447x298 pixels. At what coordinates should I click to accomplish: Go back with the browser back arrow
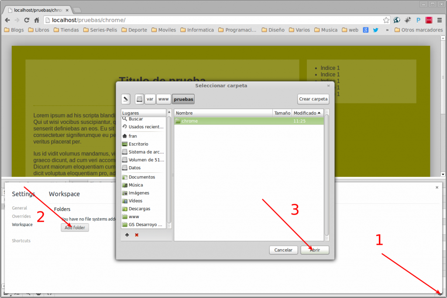coord(7,20)
